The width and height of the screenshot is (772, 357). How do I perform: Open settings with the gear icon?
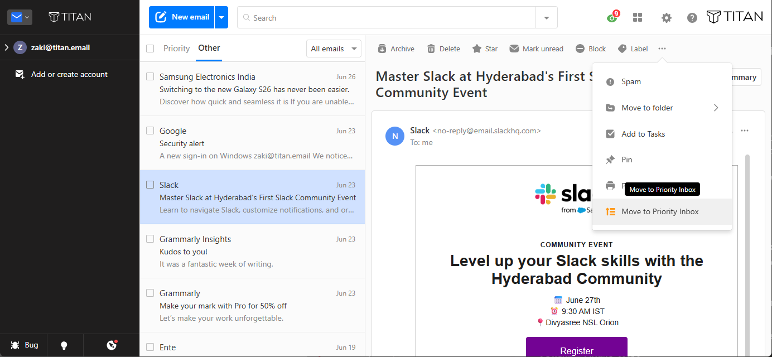(666, 18)
